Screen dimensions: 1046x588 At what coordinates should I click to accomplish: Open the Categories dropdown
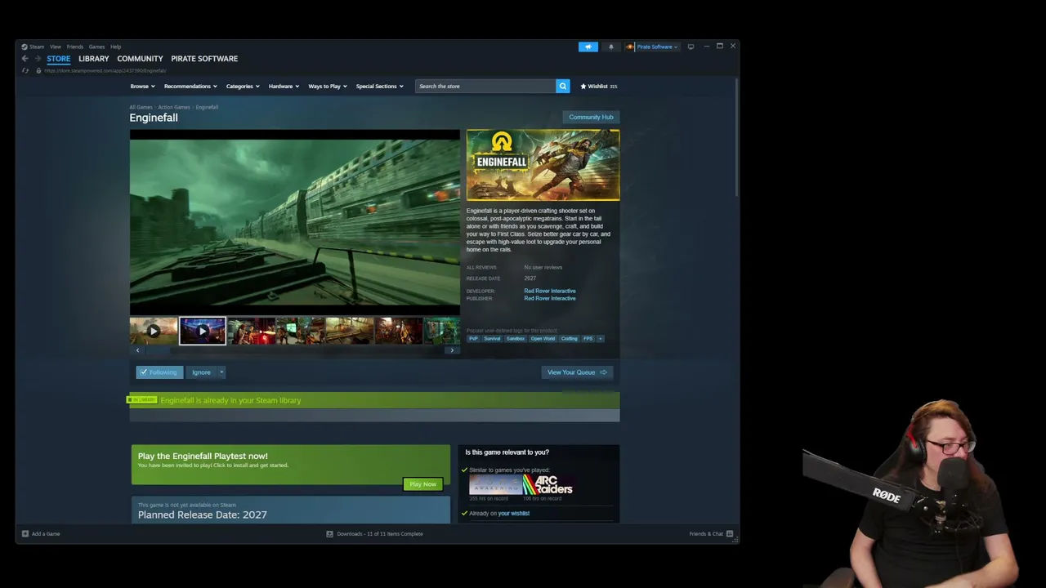pyautogui.click(x=243, y=86)
